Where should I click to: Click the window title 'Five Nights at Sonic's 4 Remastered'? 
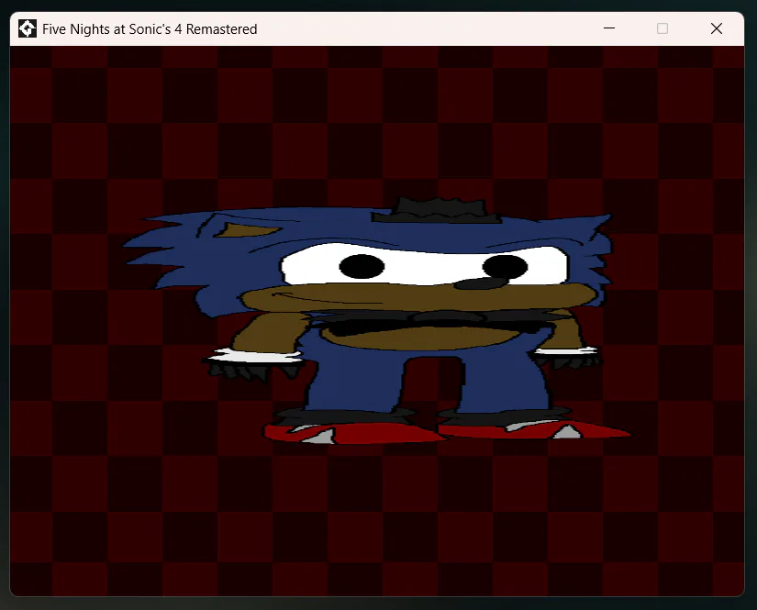[x=150, y=29]
